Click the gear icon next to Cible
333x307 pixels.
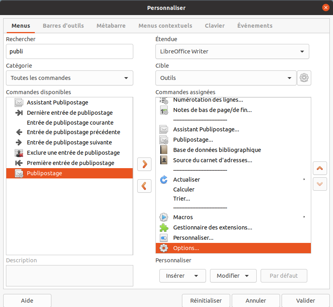point(304,78)
